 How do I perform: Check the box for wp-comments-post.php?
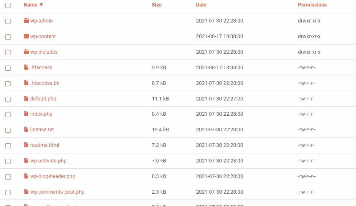click(8, 193)
